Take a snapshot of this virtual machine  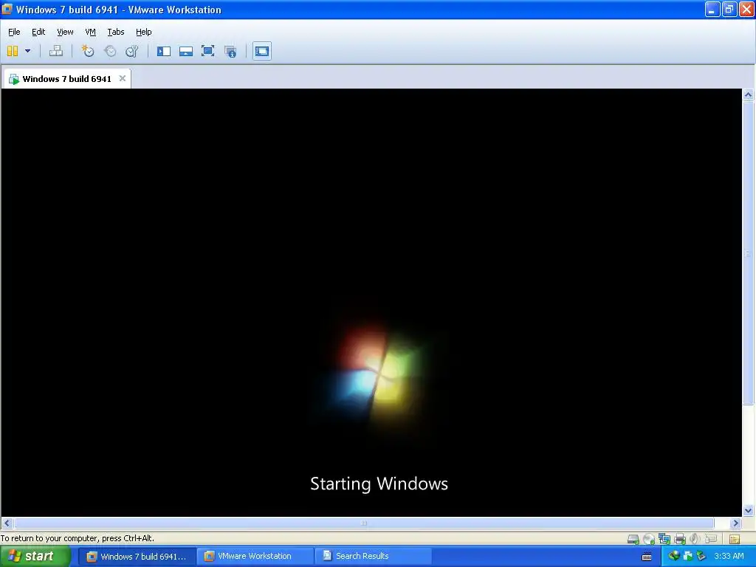click(87, 51)
